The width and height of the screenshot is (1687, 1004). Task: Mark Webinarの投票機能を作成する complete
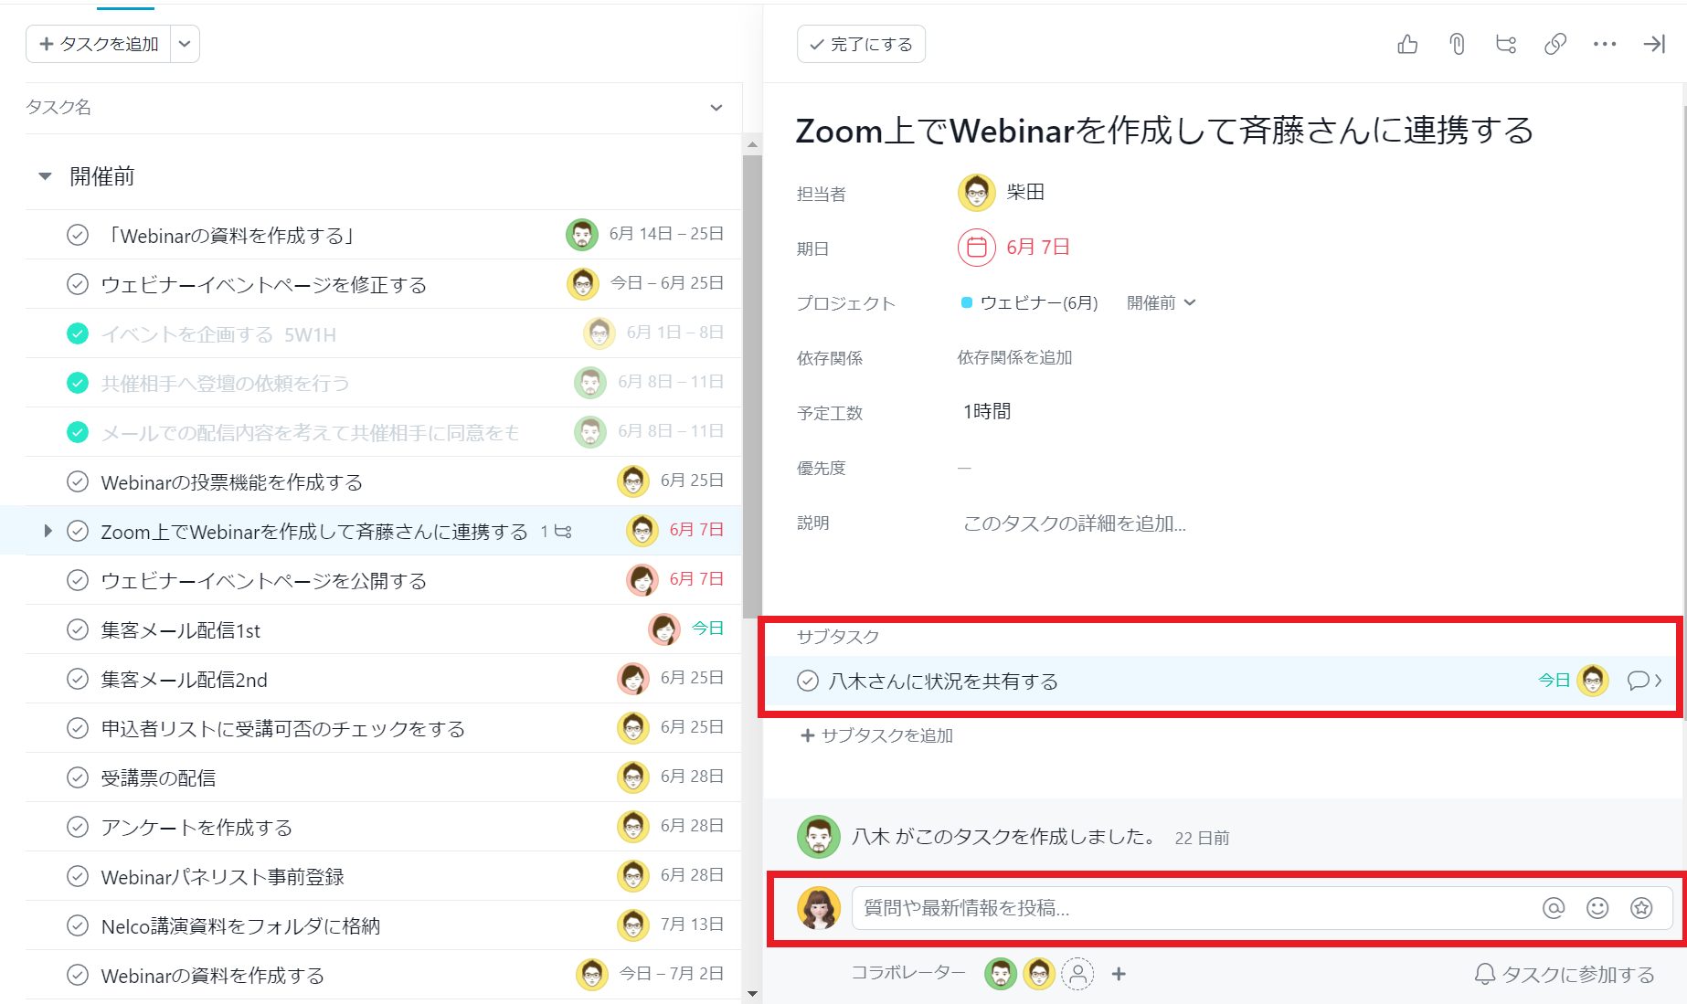pyautogui.click(x=78, y=481)
